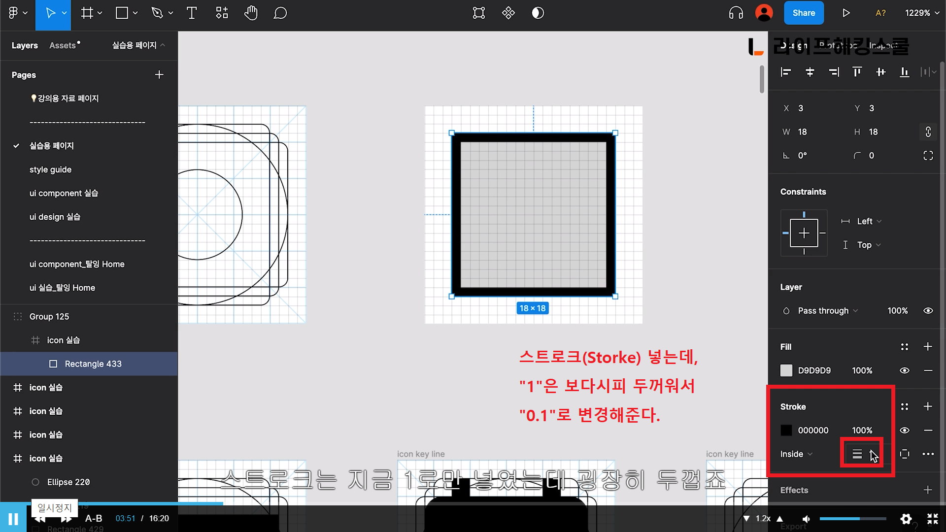Activate the Hand tool
The width and height of the screenshot is (946, 532).
pos(251,13)
